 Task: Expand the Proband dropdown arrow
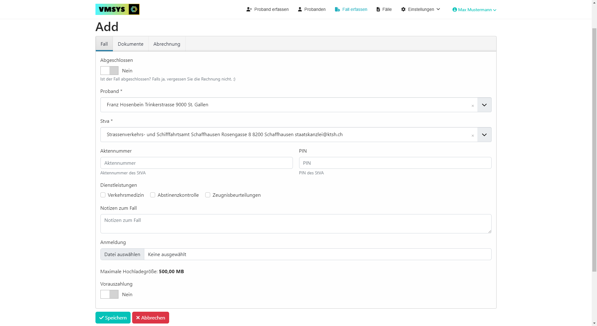(x=484, y=105)
